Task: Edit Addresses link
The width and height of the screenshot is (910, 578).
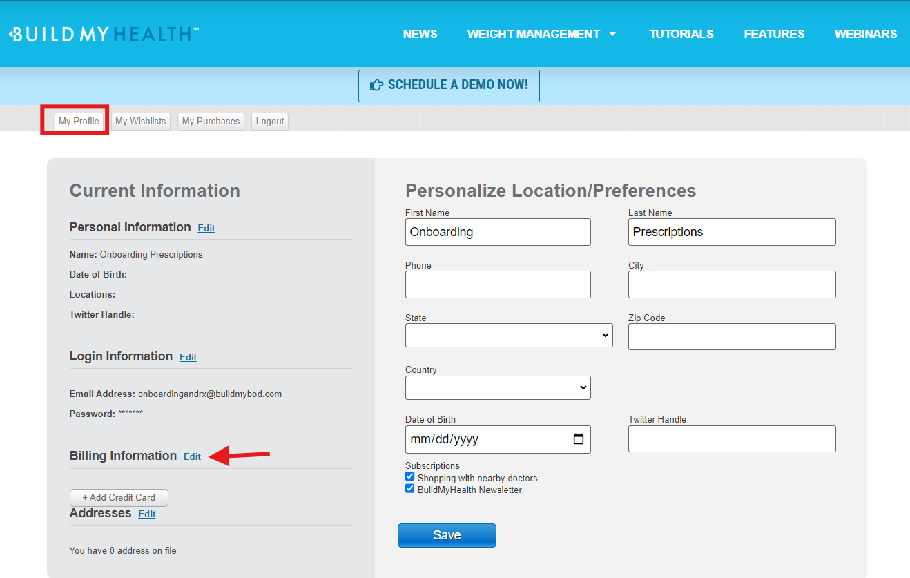Action: [x=147, y=514]
